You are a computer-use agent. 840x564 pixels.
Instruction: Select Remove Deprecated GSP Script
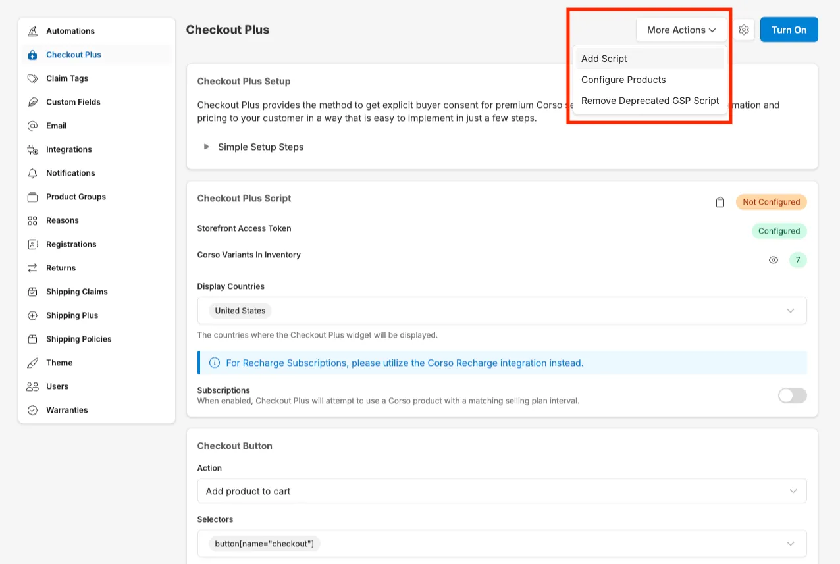pos(650,101)
